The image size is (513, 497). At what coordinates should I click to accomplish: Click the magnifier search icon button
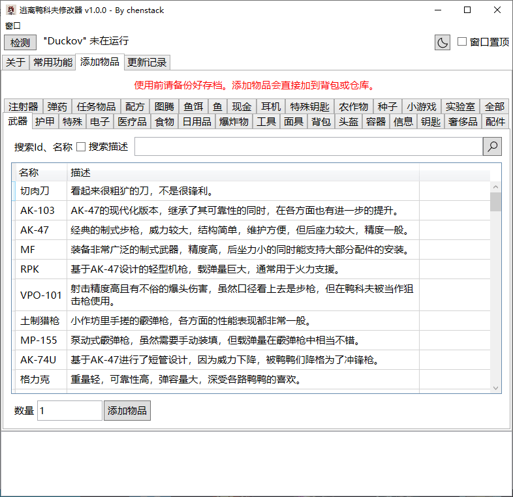tap(492, 147)
